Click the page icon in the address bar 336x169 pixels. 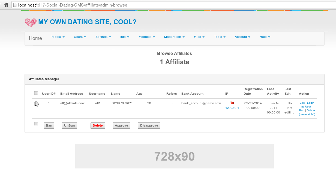[15, 5]
